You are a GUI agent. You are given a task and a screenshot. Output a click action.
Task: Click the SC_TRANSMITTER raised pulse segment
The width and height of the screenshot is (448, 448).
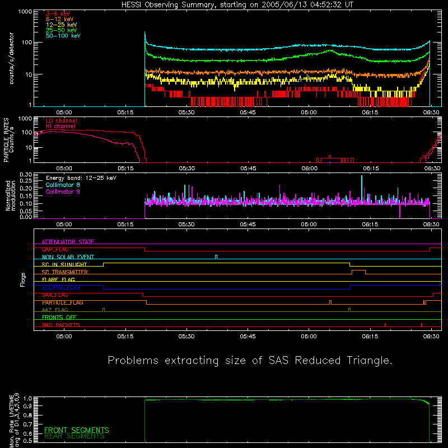coord(358,270)
